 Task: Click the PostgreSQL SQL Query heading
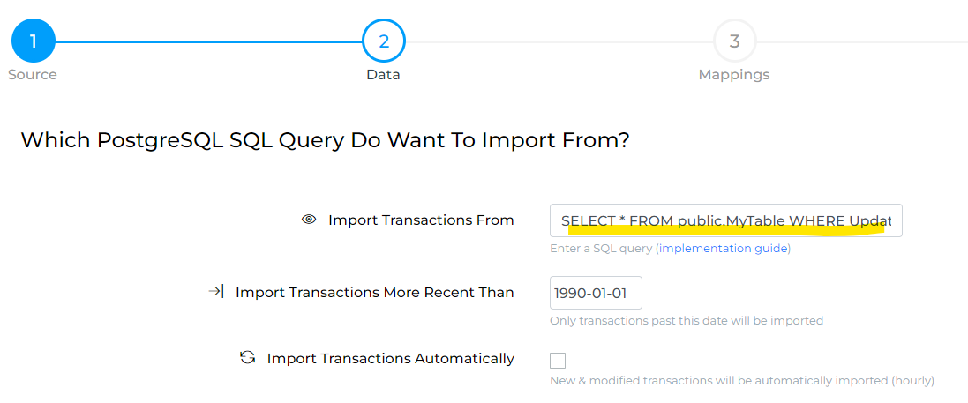point(326,140)
